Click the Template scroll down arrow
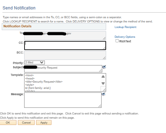Screen dimensions: 166x133 [103, 83]
